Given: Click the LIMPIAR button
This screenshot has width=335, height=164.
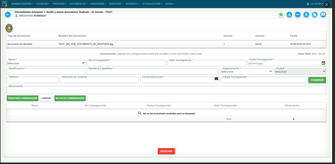Looking at the screenshot, I should [x=46, y=98].
